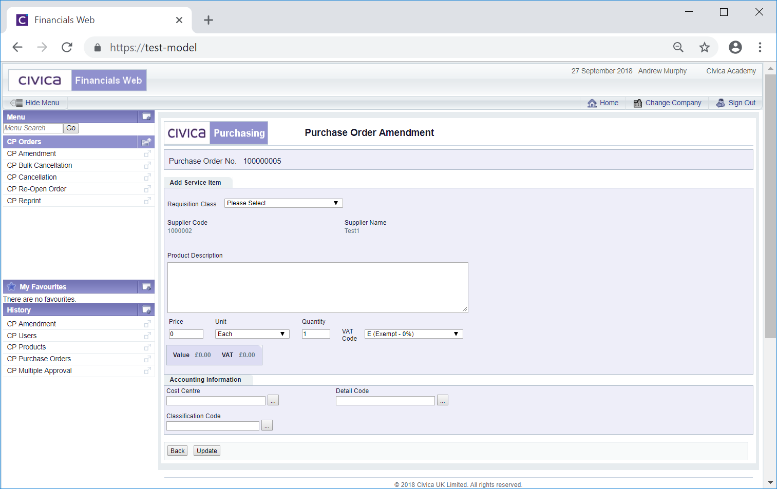Click the My Favourites star icon
The height and width of the screenshot is (489, 777).
tap(11, 286)
